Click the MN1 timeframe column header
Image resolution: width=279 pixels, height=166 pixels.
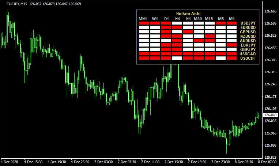pos(143,19)
